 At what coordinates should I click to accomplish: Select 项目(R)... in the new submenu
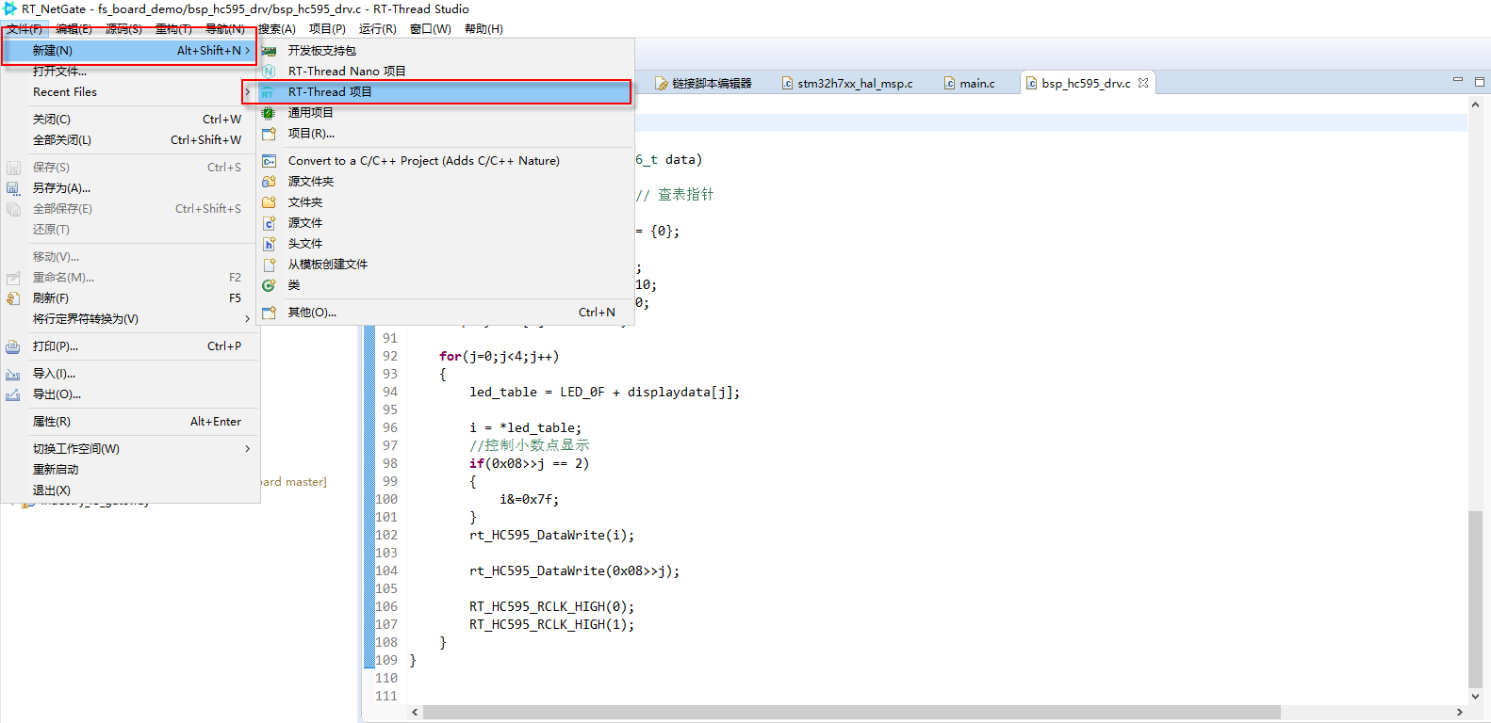(x=445, y=134)
